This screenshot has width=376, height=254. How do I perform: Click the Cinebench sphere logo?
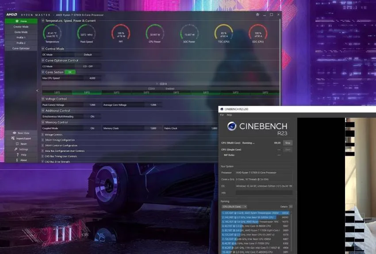(232, 126)
